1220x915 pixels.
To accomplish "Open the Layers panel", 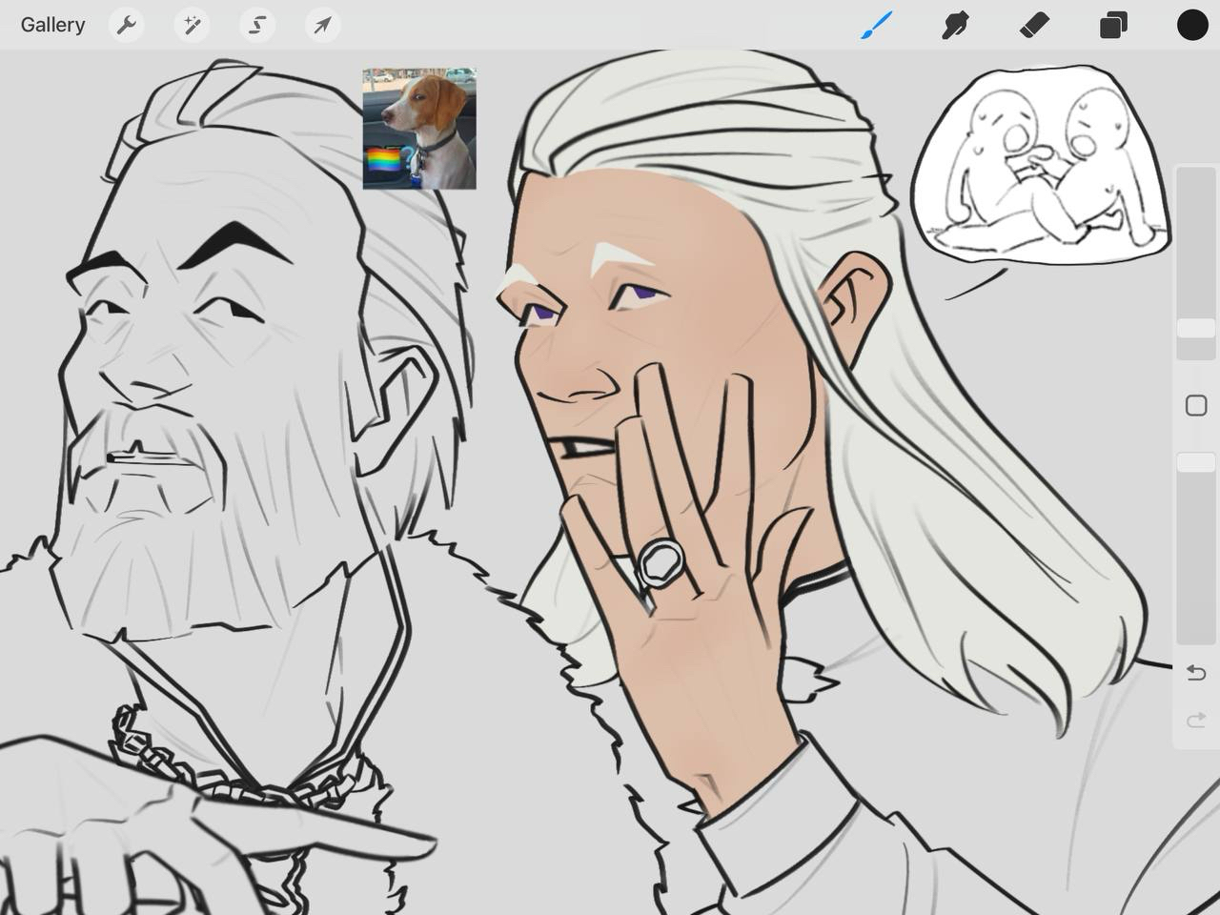I will (x=1113, y=25).
